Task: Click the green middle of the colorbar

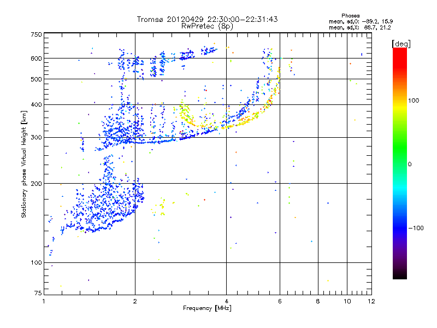Action: (x=400, y=148)
